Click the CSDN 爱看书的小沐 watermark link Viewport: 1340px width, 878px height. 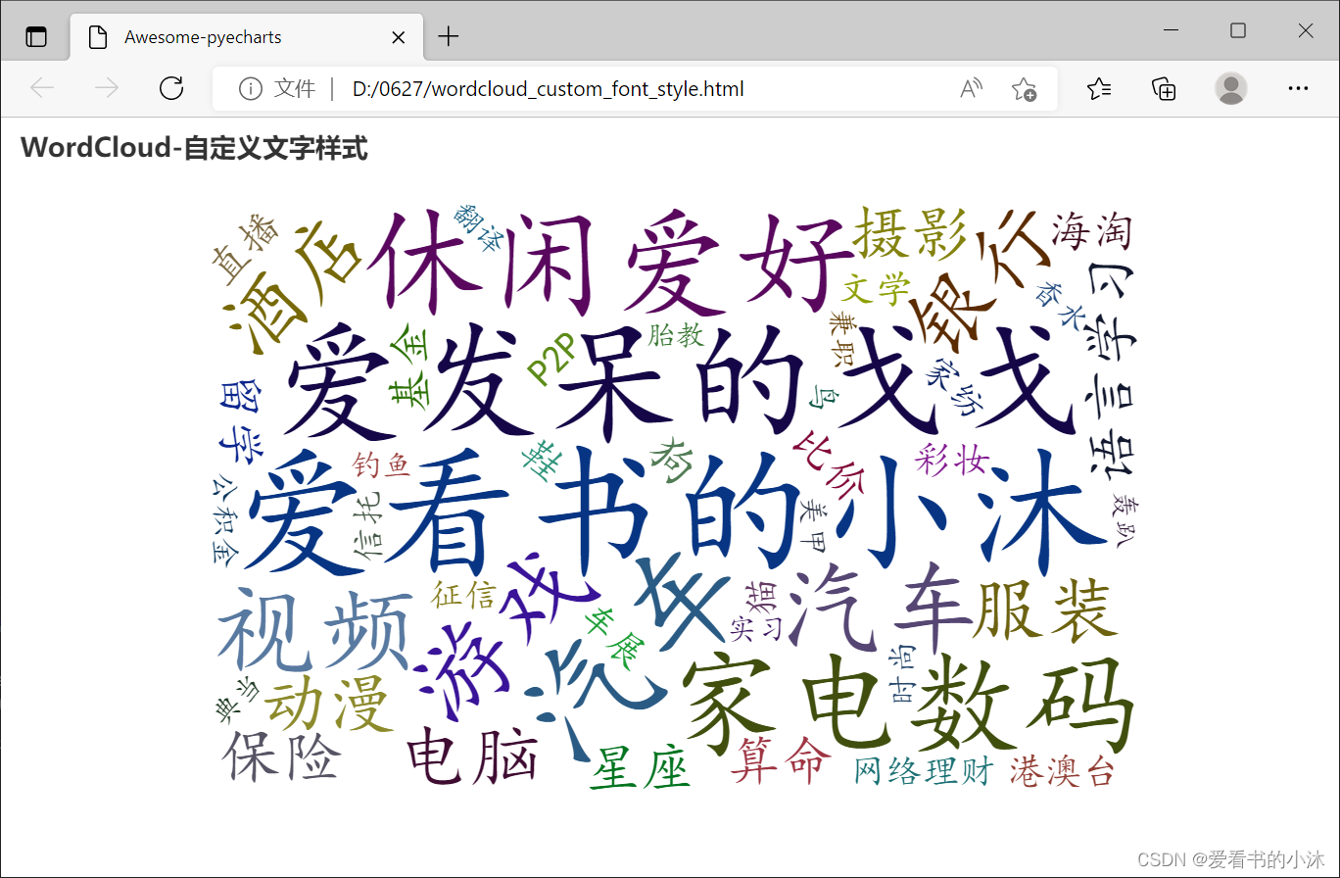[1233, 855]
